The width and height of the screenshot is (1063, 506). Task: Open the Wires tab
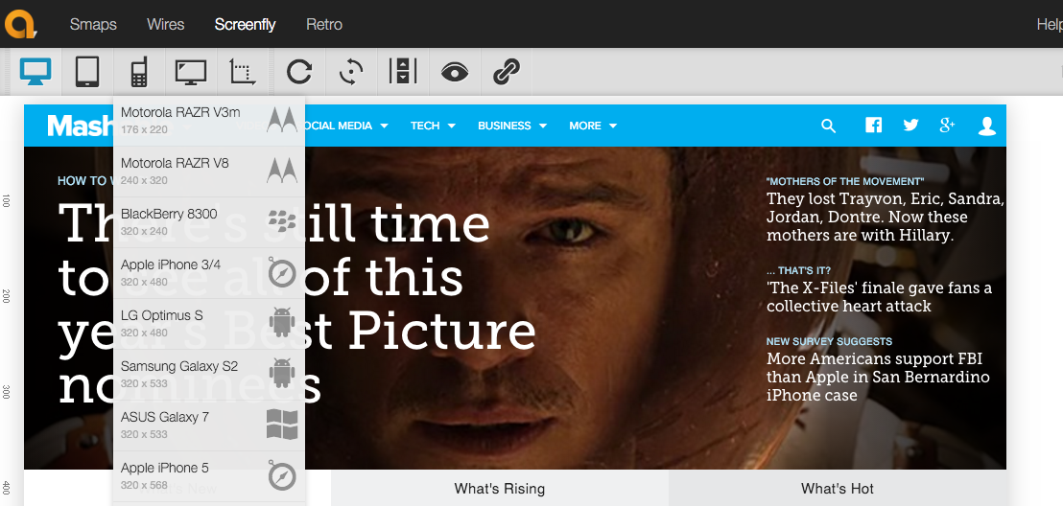[x=165, y=24]
